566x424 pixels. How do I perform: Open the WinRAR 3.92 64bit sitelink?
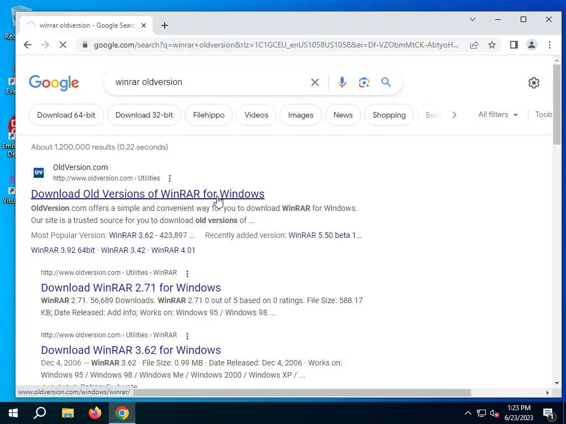[63, 250]
